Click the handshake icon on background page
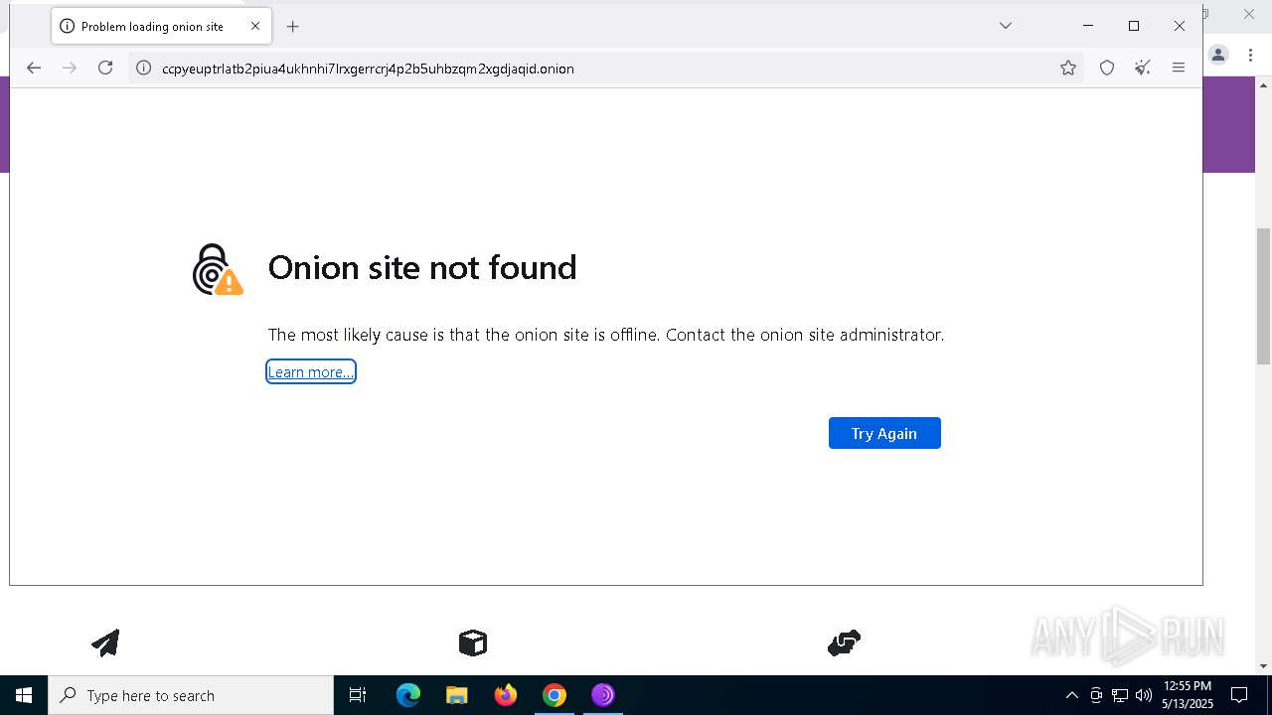 click(x=844, y=643)
